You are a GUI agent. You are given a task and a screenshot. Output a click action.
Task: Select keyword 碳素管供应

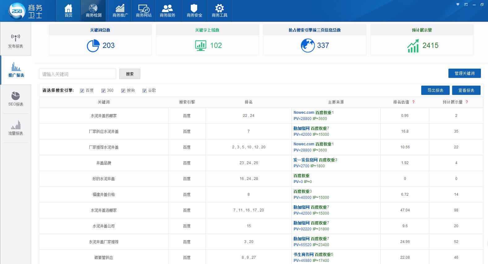click(x=104, y=258)
